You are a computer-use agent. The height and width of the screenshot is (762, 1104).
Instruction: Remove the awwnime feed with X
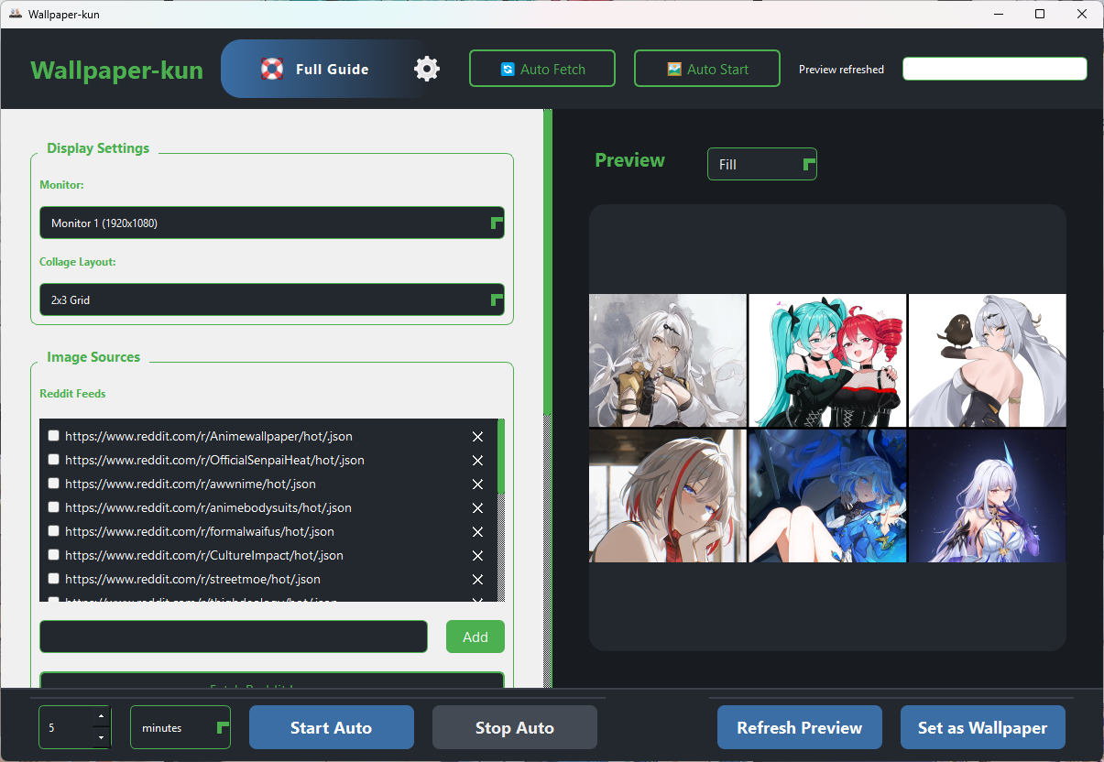pyautogui.click(x=477, y=484)
